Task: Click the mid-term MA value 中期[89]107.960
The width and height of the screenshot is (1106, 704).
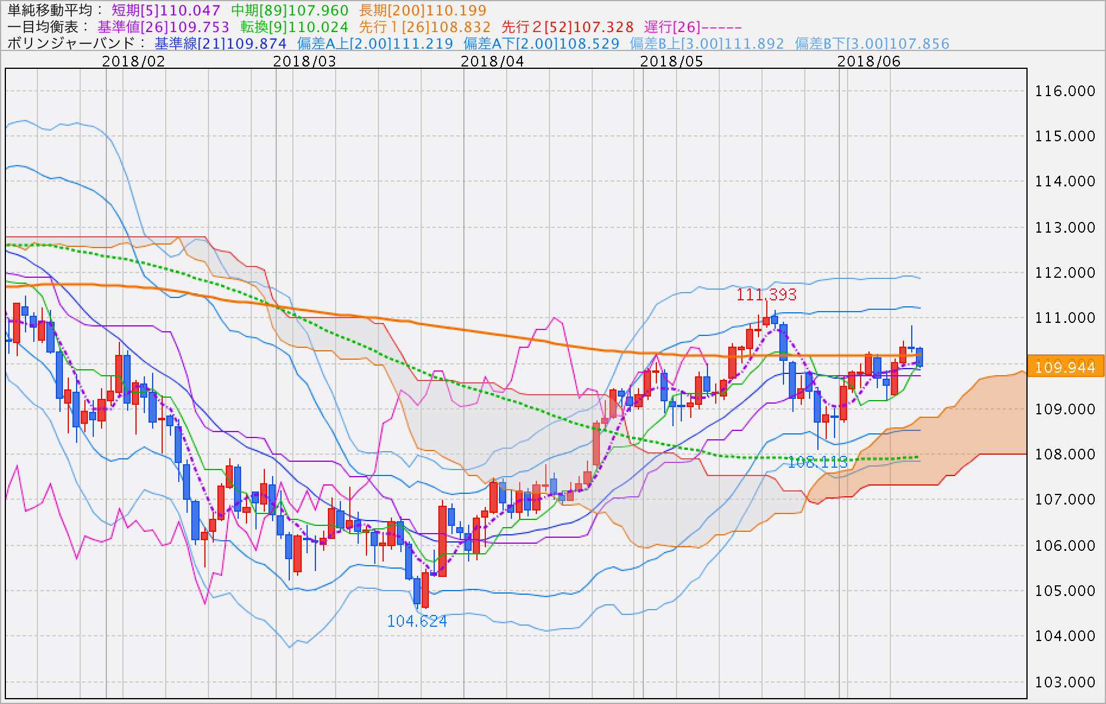Action: [x=289, y=10]
